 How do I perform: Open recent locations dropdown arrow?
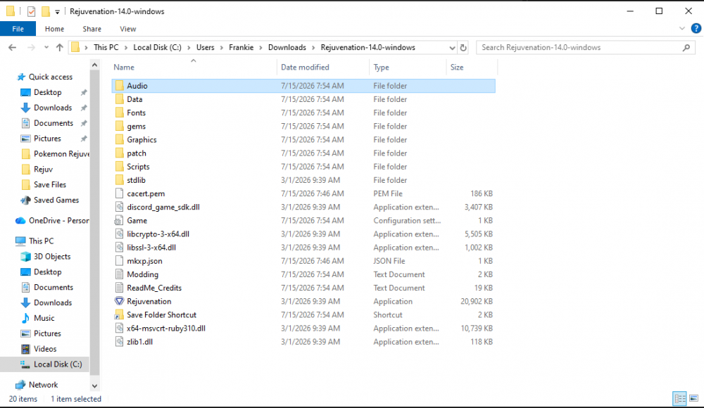pyautogui.click(x=46, y=47)
